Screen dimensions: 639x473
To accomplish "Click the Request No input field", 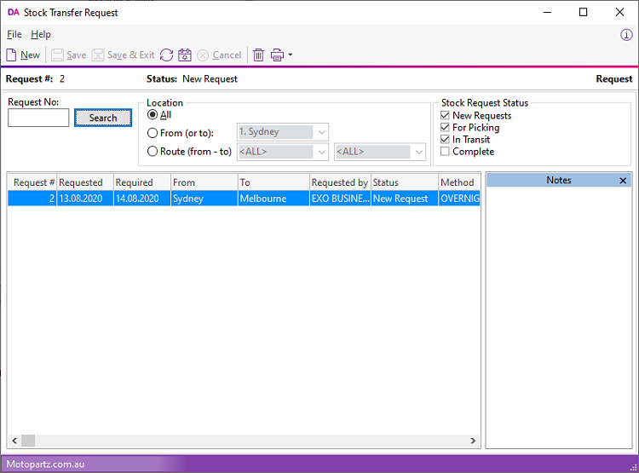I will [x=38, y=118].
